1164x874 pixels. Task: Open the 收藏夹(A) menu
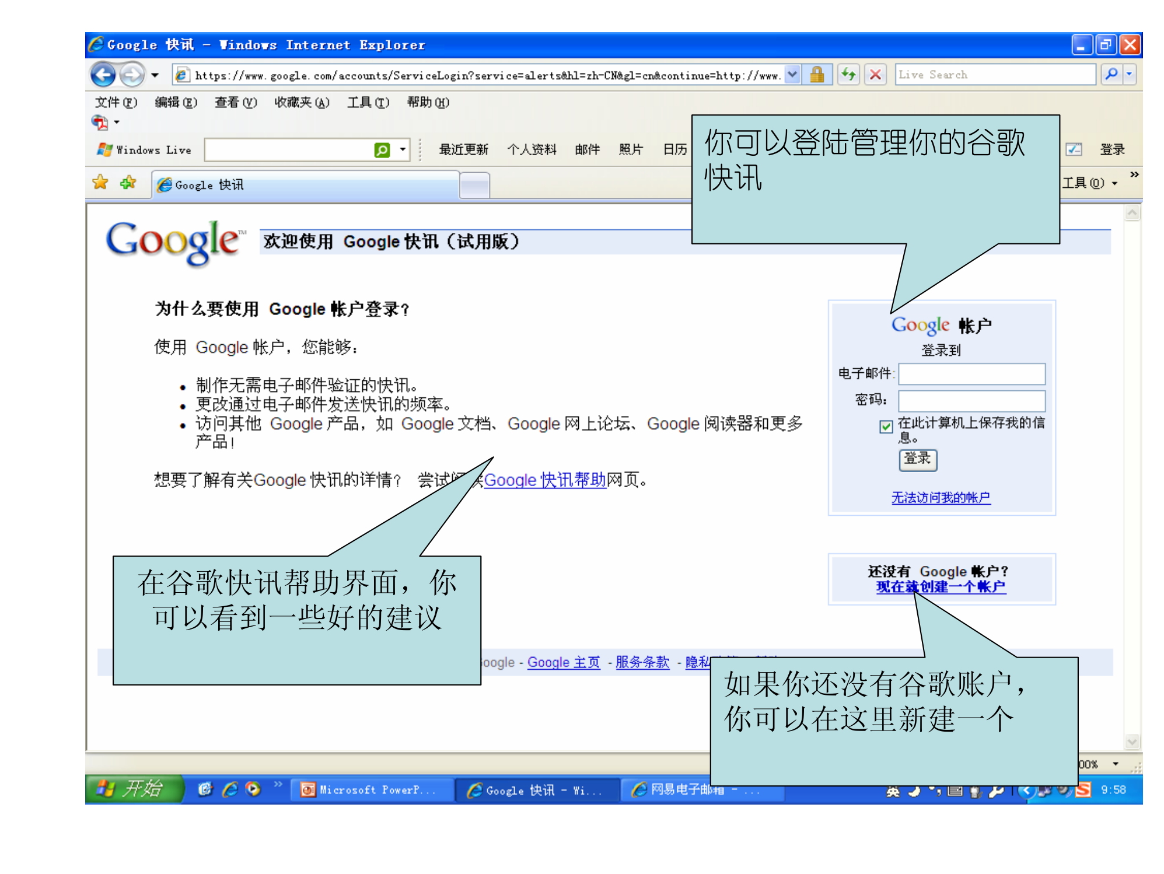[302, 103]
